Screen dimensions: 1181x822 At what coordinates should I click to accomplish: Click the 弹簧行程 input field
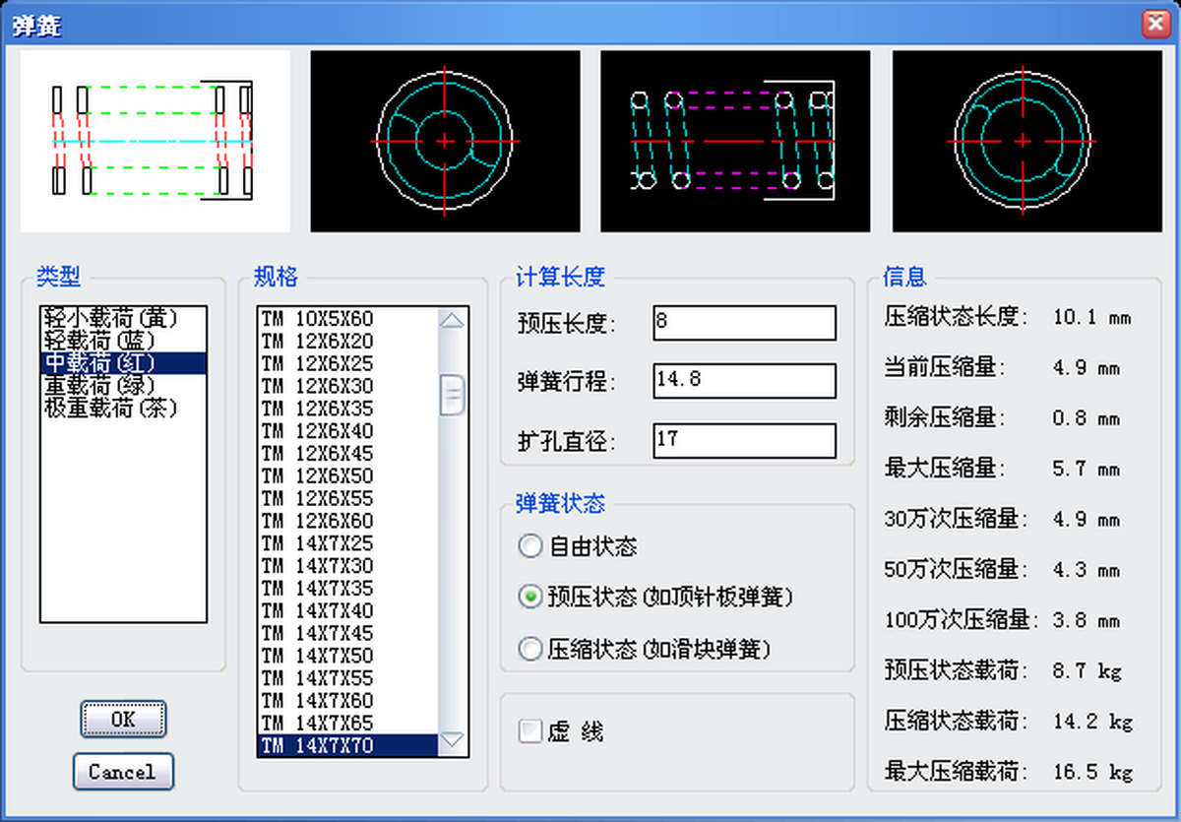click(x=744, y=381)
